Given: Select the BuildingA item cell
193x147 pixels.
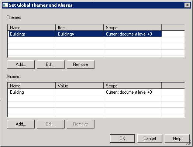Looking at the screenshot, I should pyautogui.click(x=80, y=34).
